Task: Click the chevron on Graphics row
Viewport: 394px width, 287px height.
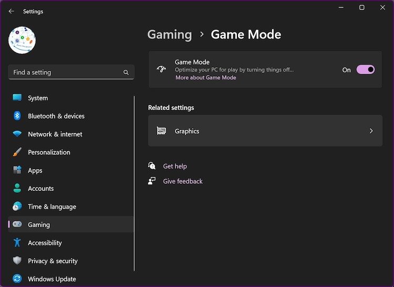Action: pyautogui.click(x=371, y=131)
